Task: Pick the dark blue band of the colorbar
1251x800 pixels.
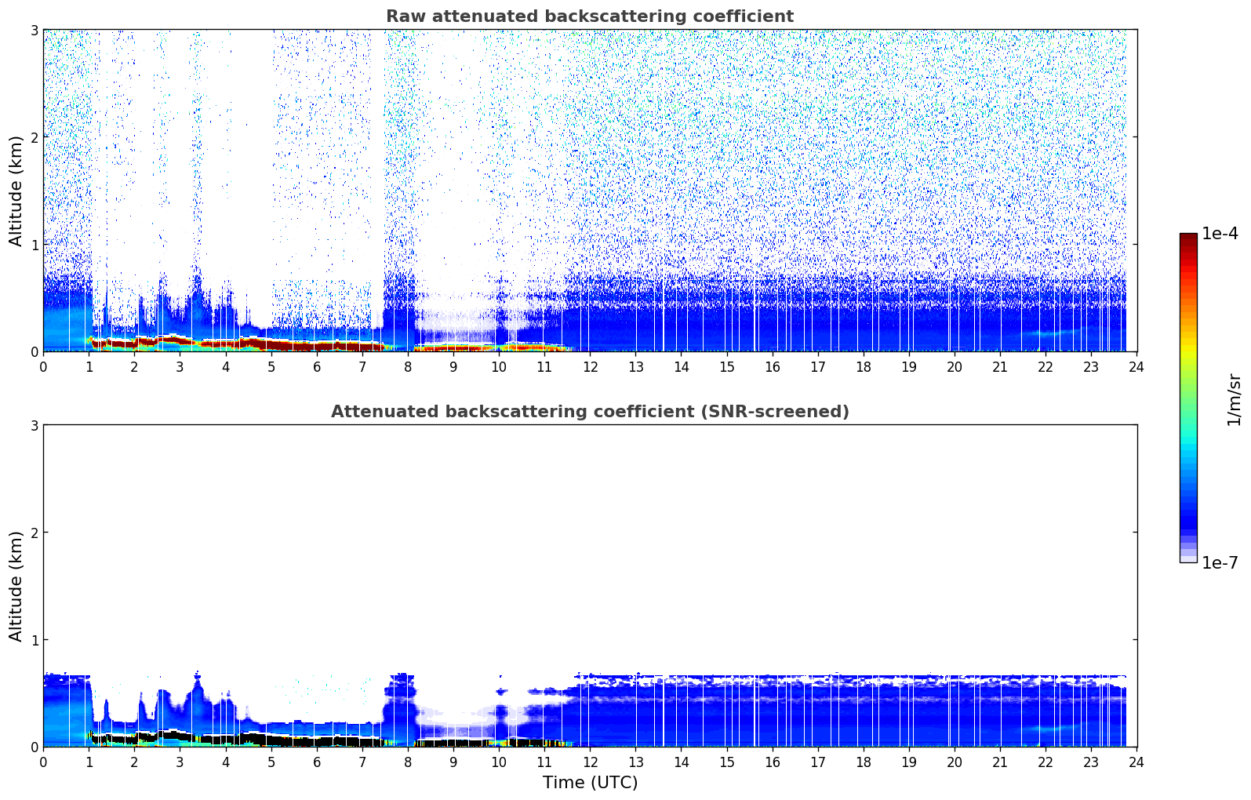Action: 1187,518
